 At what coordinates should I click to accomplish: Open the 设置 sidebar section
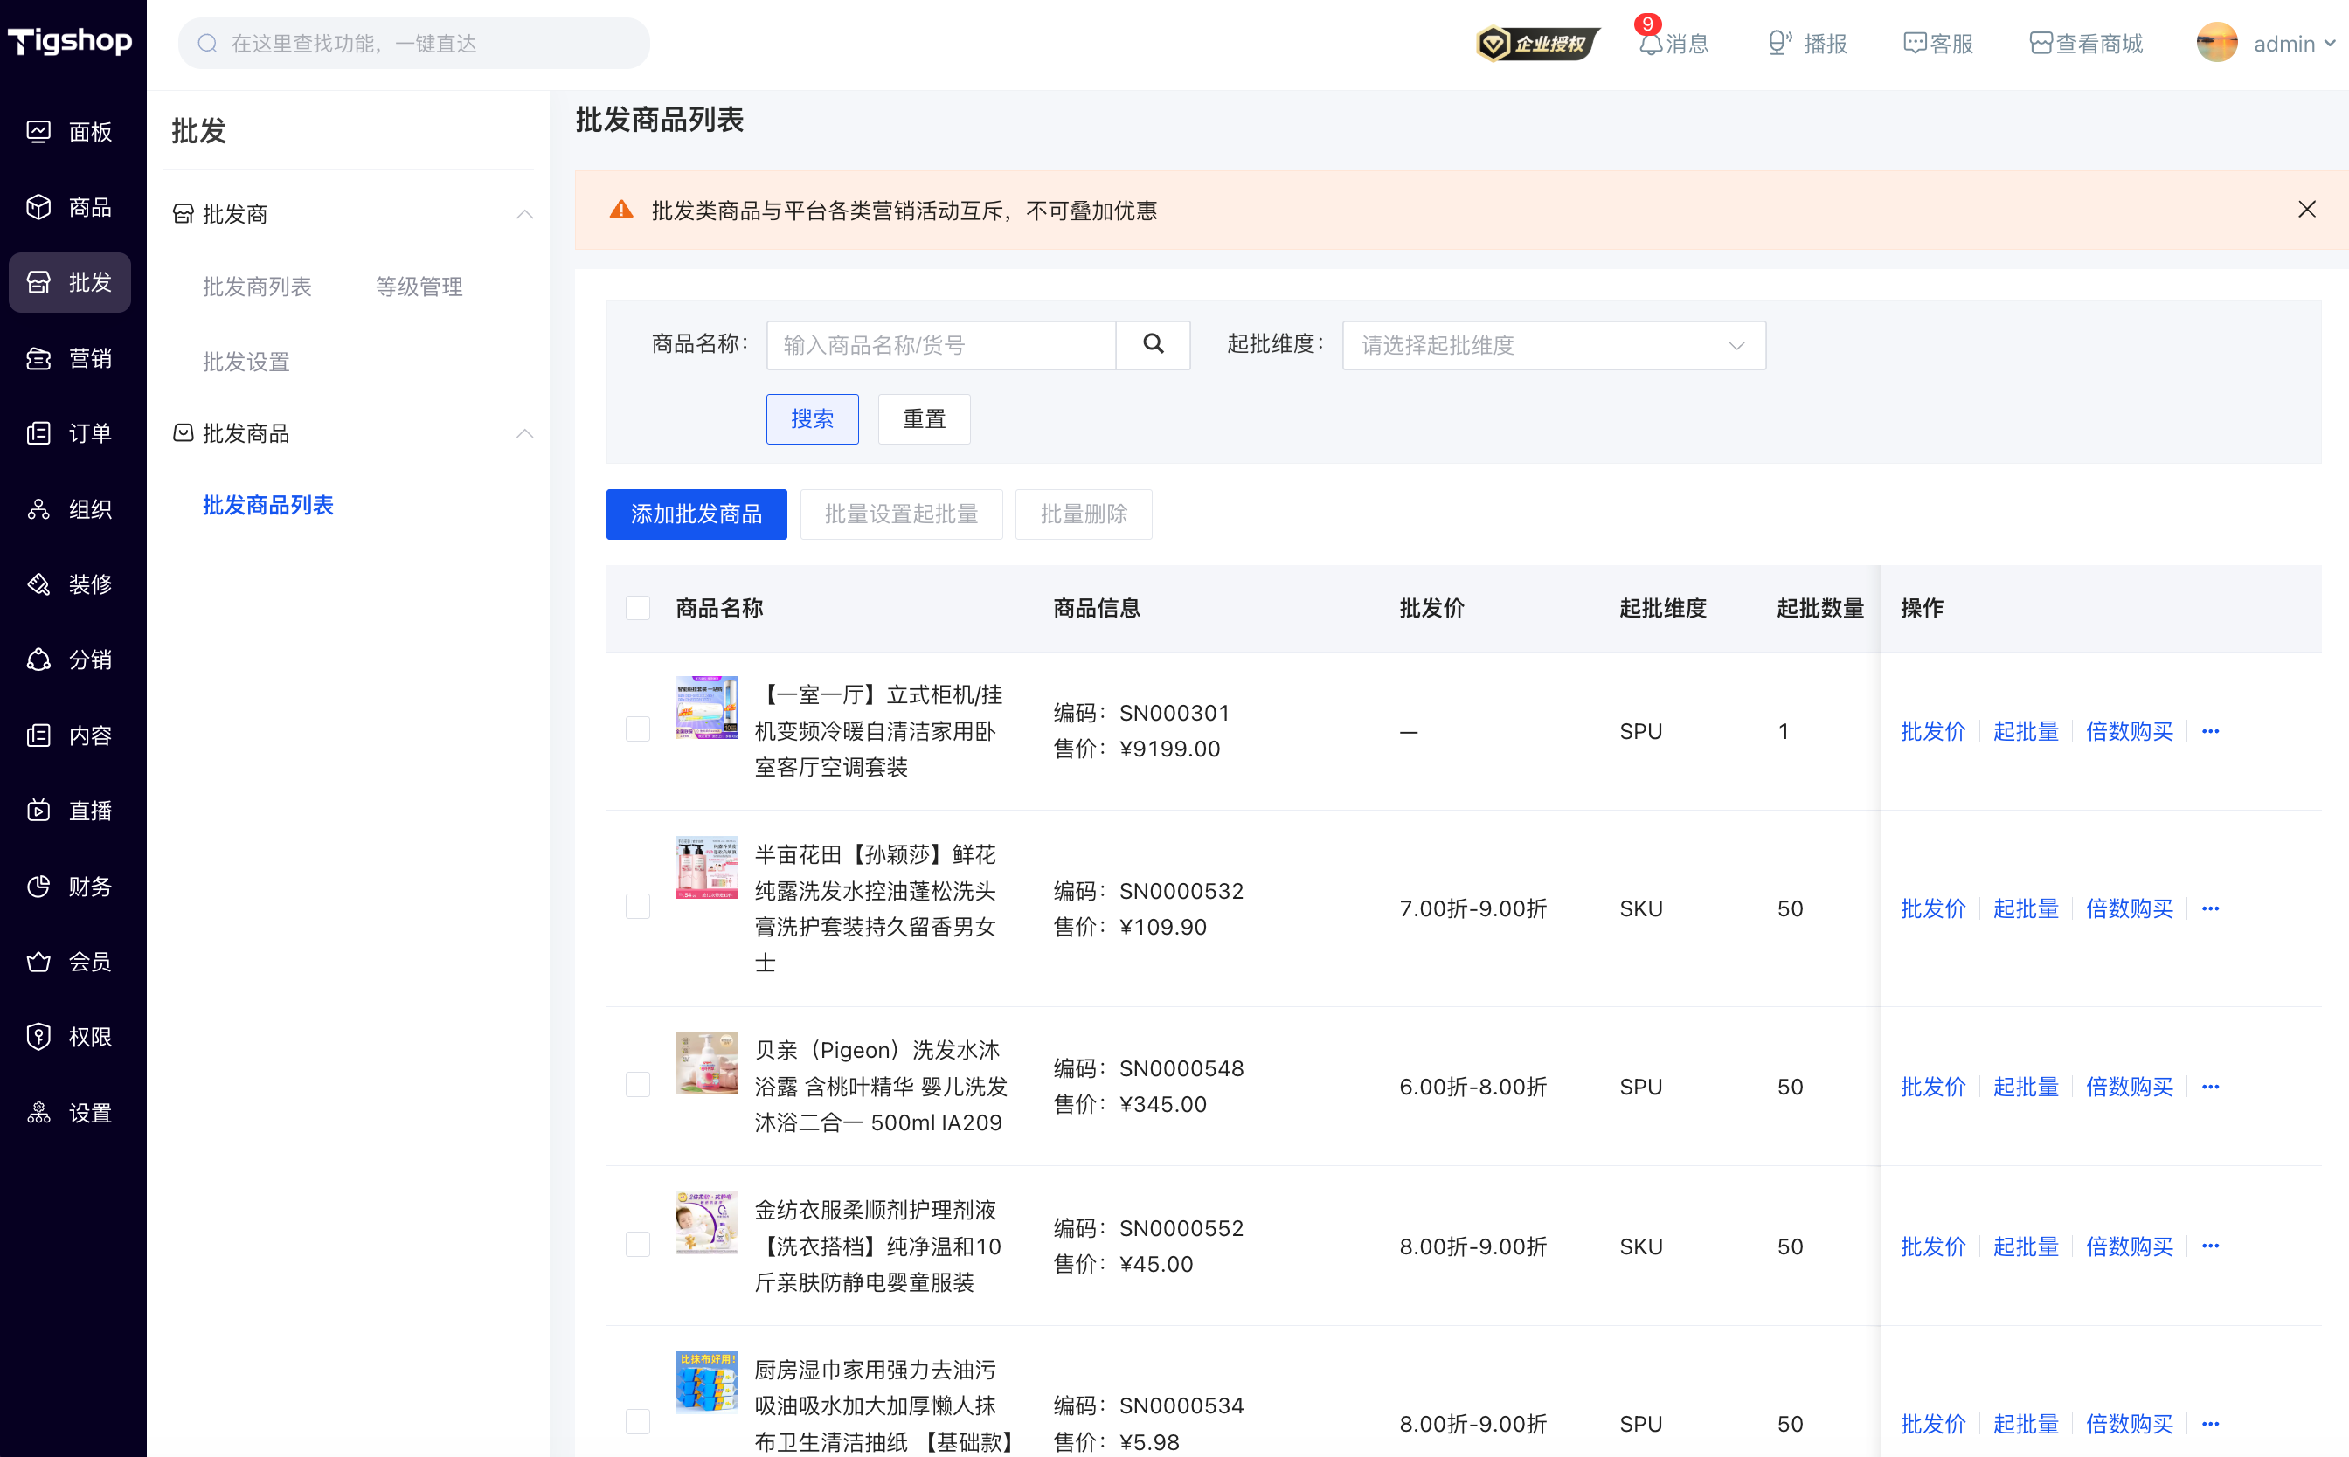pos(69,1113)
